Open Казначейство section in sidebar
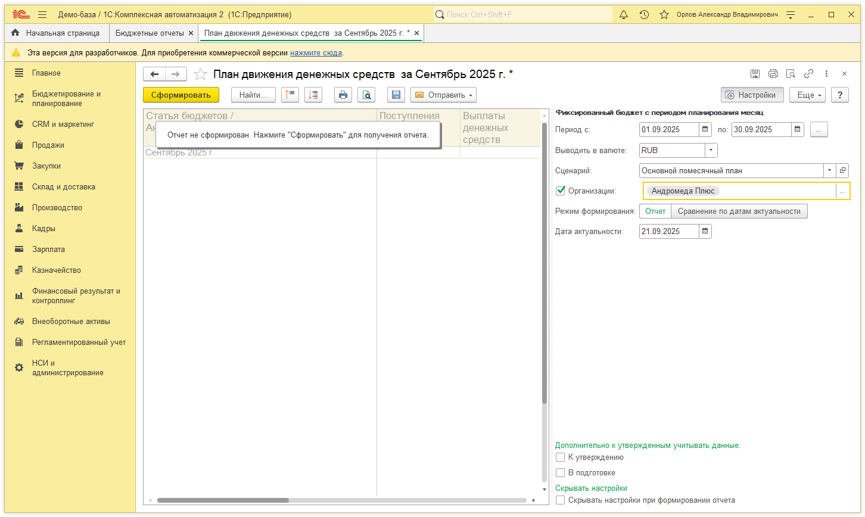 [x=57, y=270]
